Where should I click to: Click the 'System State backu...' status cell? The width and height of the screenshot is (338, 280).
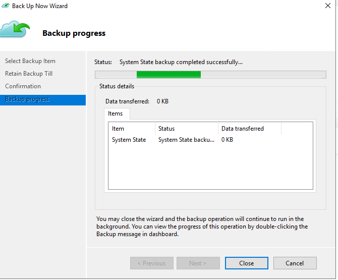pyautogui.click(x=186, y=140)
